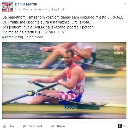Open the rowing photo attached to post
The height and width of the screenshot is (130, 128).
[x=64, y=81]
